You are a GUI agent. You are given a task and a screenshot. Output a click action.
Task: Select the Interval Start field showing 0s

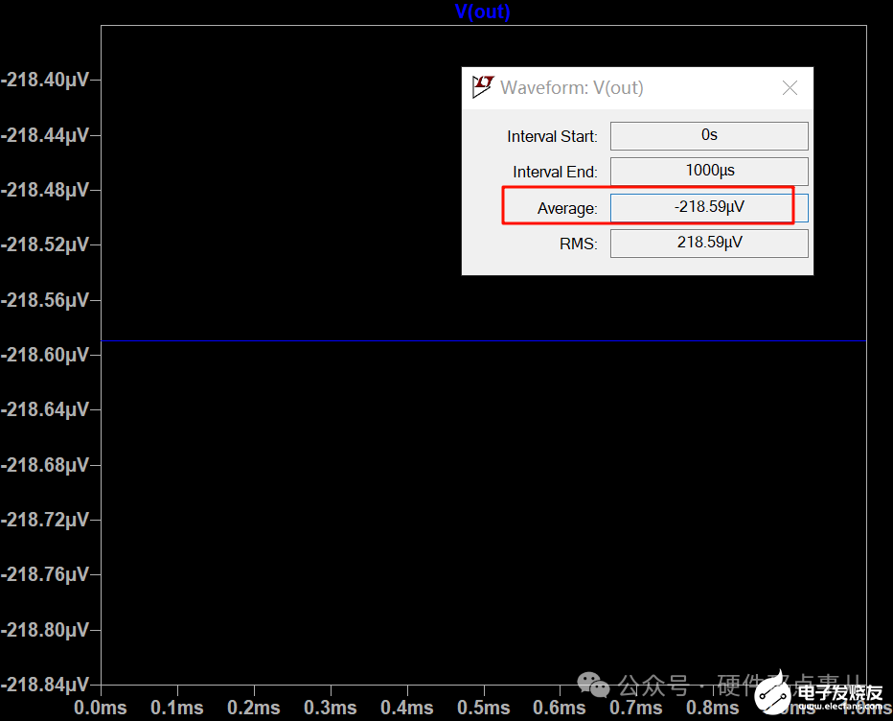pyautogui.click(x=709, y=135)
